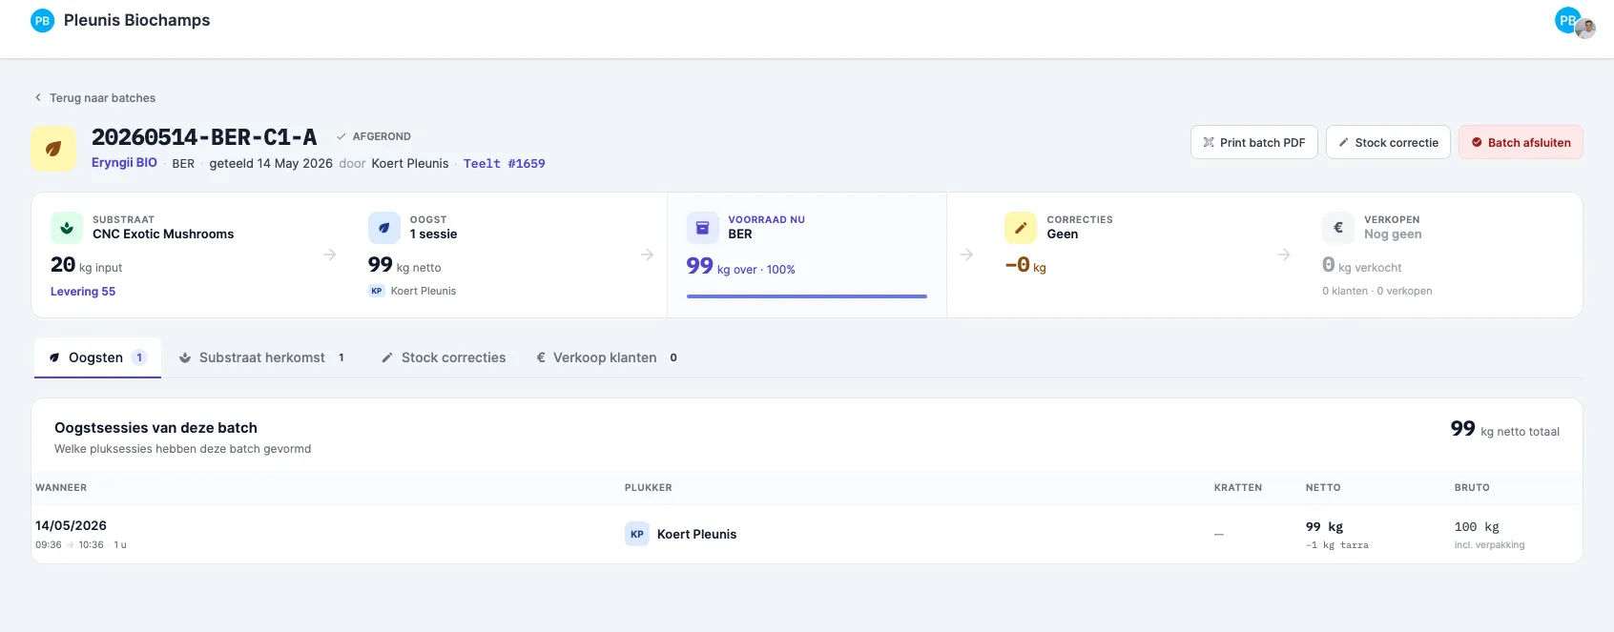Click the −0 kg corrections value
1614x632 pixels.
coord(1025,265)
